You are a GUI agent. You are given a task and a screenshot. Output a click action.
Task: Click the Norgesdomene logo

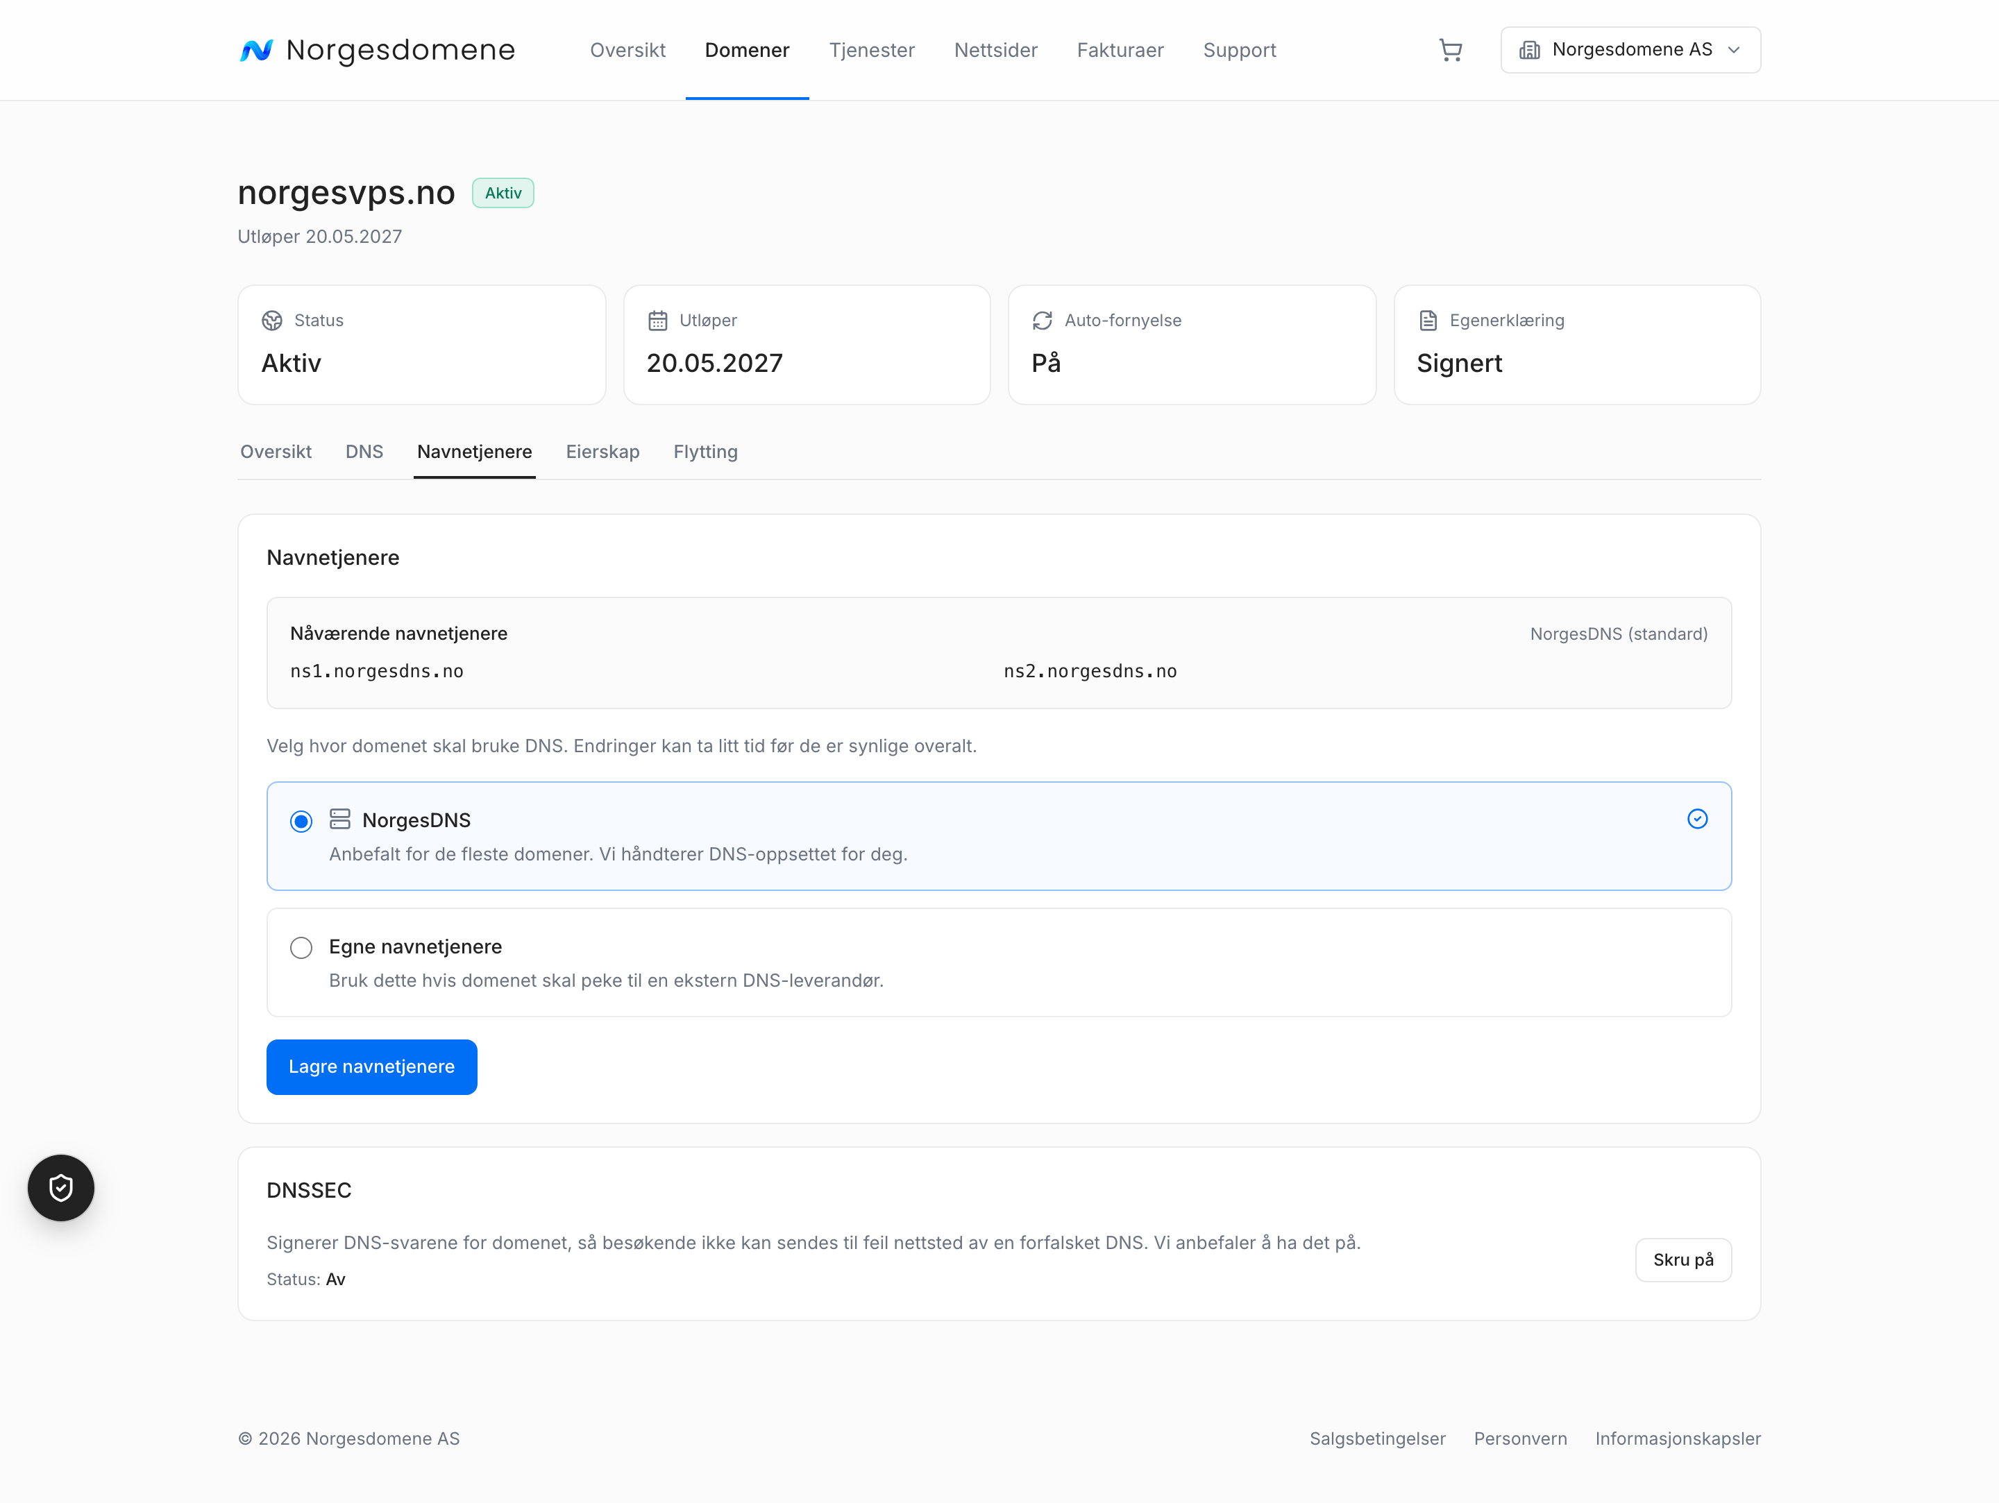point(377,50)
